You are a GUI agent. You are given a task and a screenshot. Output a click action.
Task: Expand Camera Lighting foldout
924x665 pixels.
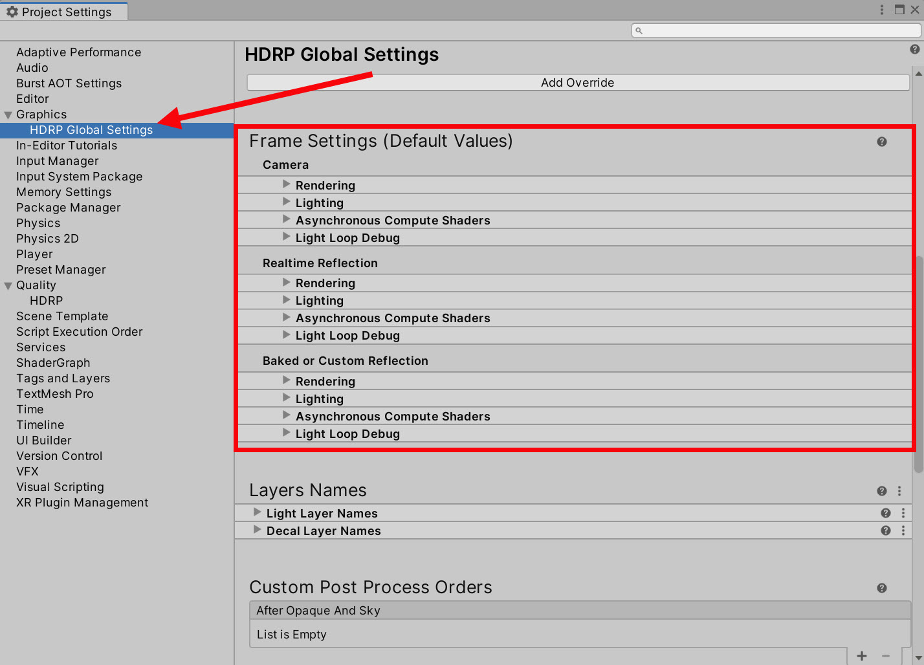(286, 202)
